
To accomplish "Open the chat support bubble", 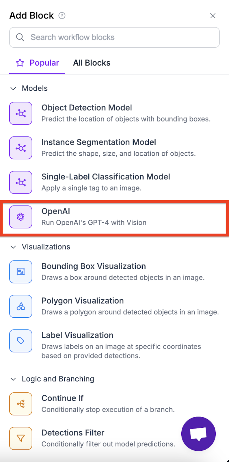I will click(198, 434).
